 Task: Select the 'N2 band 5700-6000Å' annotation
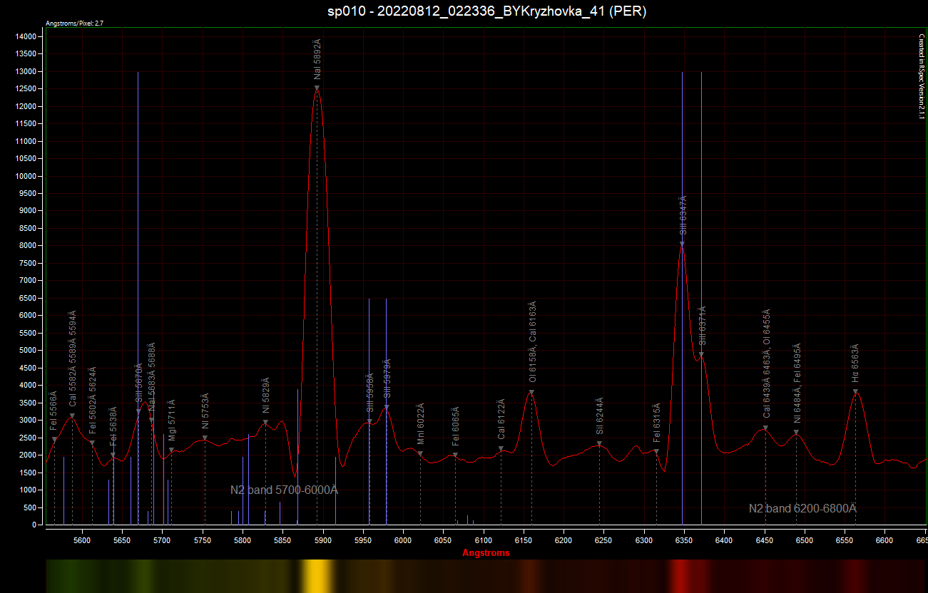point(284,490)
